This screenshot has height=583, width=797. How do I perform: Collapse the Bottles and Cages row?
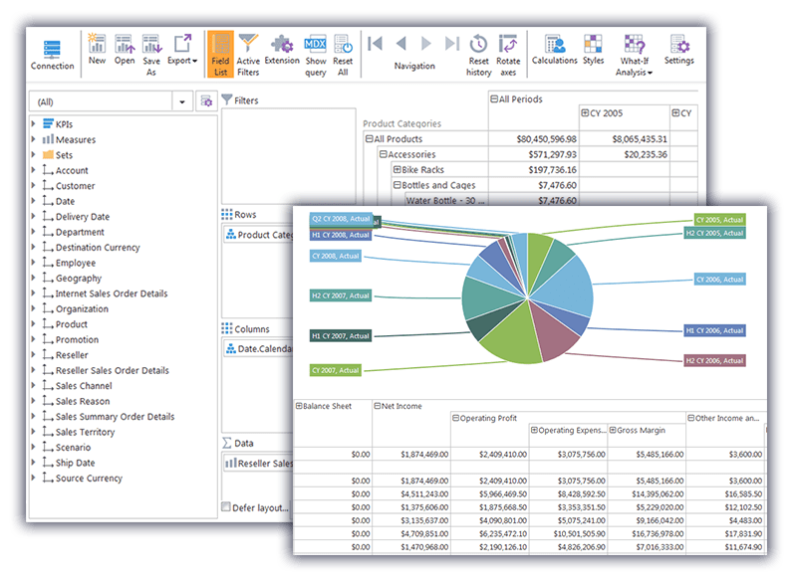pyautogui.click(x=397, y=185)
